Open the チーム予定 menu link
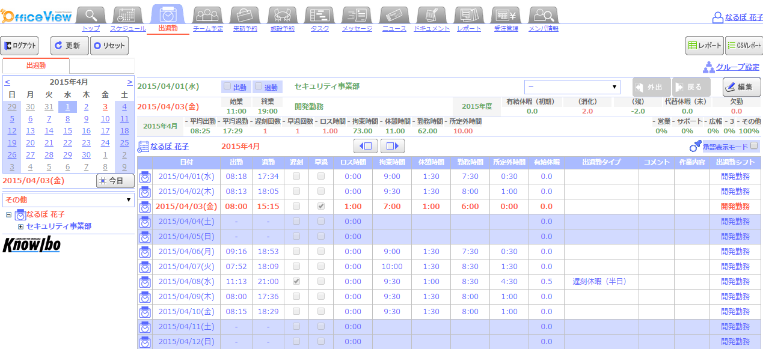 (x=207, y=28)
